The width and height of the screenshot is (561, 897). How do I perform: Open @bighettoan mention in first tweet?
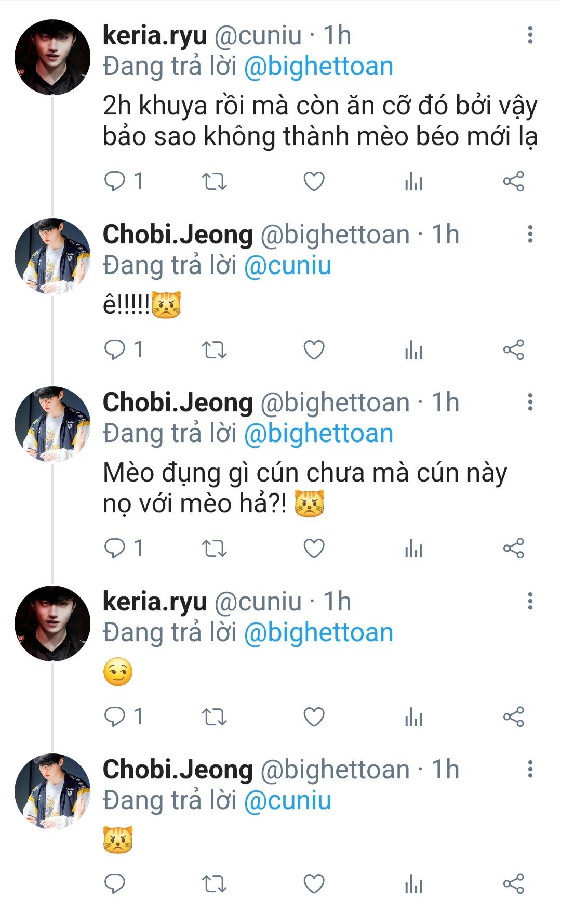(318, 67)
